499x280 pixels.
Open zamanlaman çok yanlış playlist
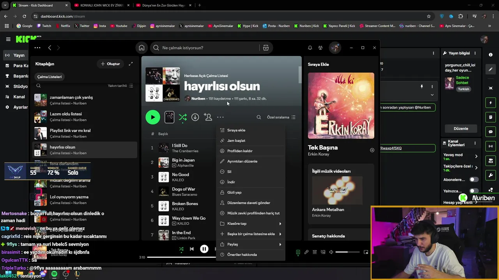tap(85, 100)
